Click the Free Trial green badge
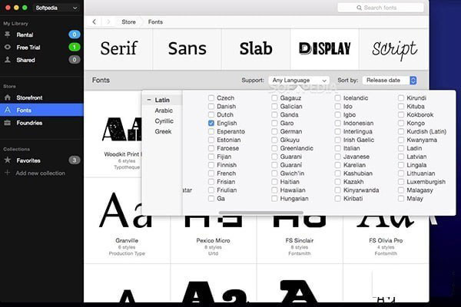The width and height of the screenshot is (461, 307). tap(75, 47)
